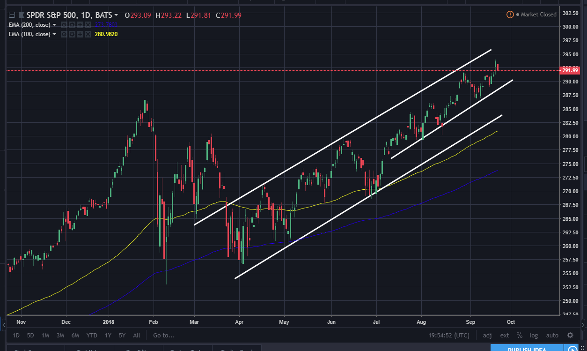
Task: Switch to the YTD time range
Action: 92,335
